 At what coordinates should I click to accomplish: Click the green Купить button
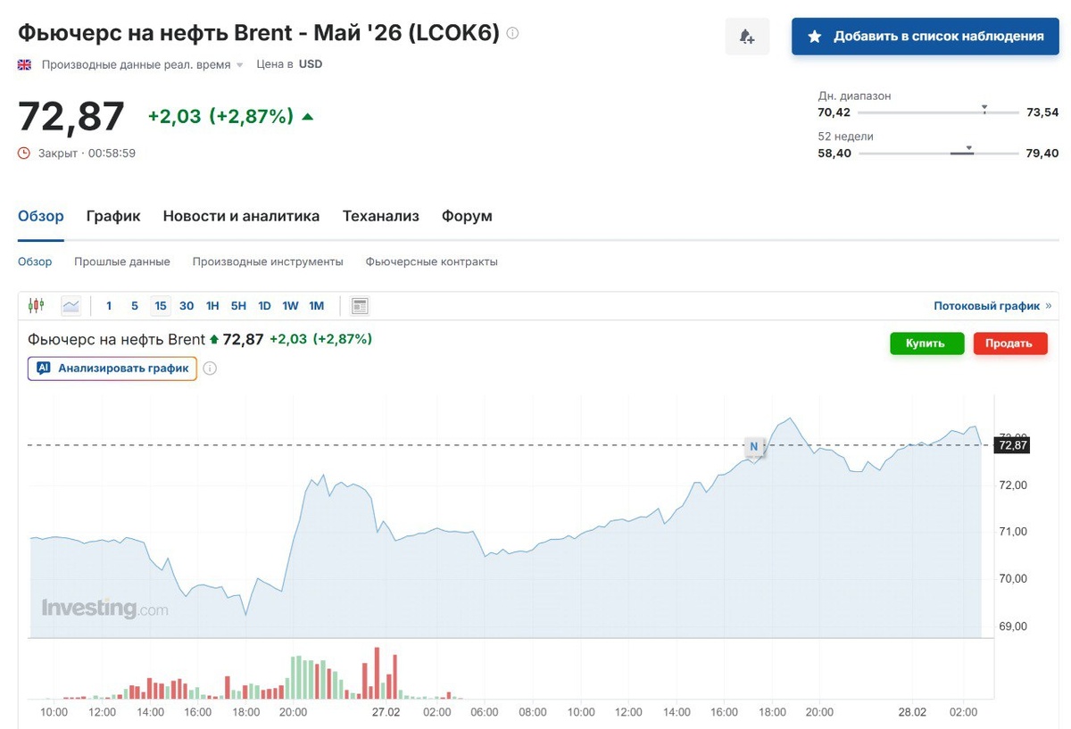[x=926, y=344]
